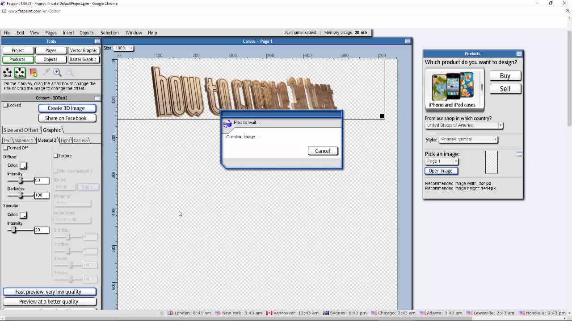Enable the Turned Off checkbox

(6, 148)
